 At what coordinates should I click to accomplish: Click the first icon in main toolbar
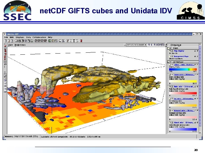(6, 41)
